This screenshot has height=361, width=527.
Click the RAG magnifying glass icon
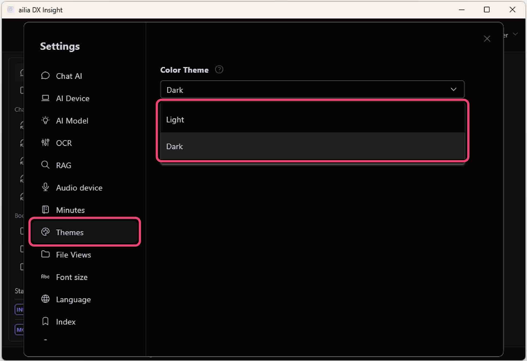coord(45,165)
